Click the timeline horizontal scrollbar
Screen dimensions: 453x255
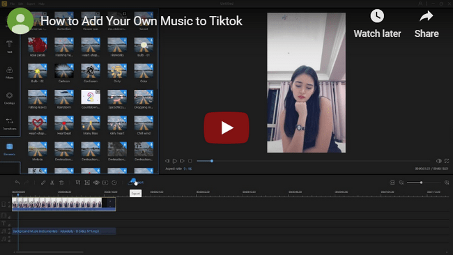click(x=49, y=252)
